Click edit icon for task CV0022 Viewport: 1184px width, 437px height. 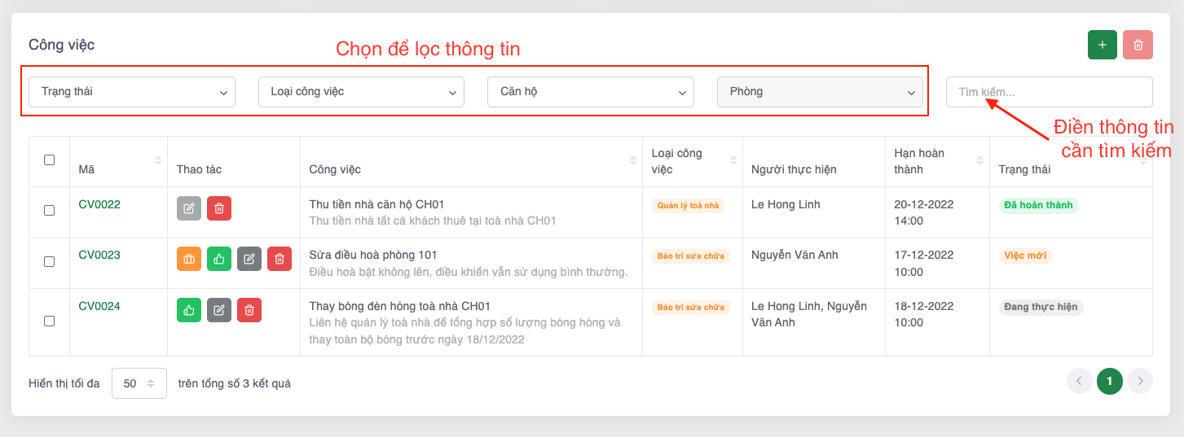tap(189, 208)
